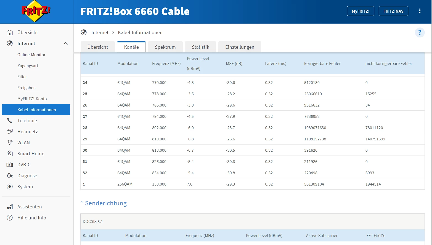
Task: Click the FFT Größe column header
Action: (376, 236)
